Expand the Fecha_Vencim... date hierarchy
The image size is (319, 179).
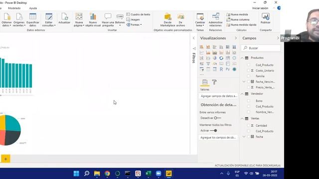coord(244,82)
